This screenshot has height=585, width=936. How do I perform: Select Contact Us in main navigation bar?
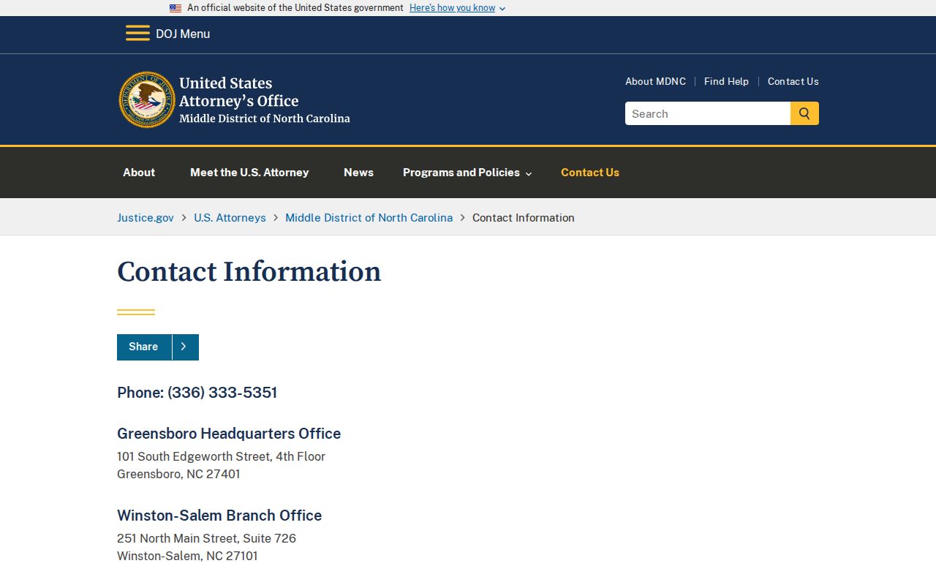pos(590,173)
